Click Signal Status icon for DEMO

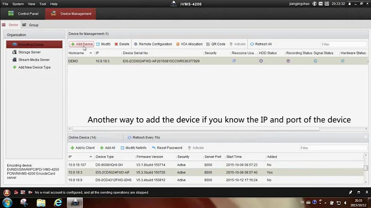pyautogui.click(x=315, y=61)
